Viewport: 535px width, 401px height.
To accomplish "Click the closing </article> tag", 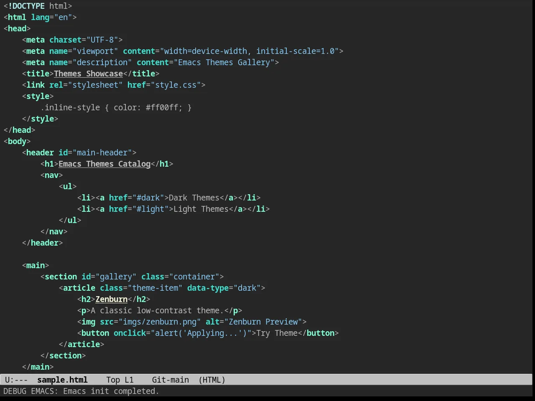I will click(x=82, y=344).
